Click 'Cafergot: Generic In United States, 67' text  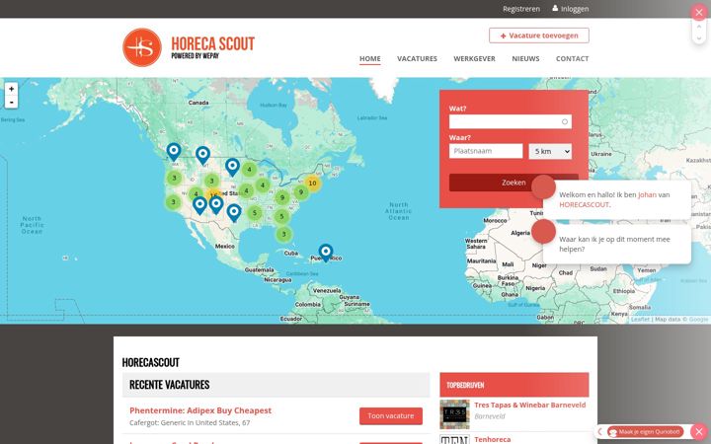(x=190, y=422)
